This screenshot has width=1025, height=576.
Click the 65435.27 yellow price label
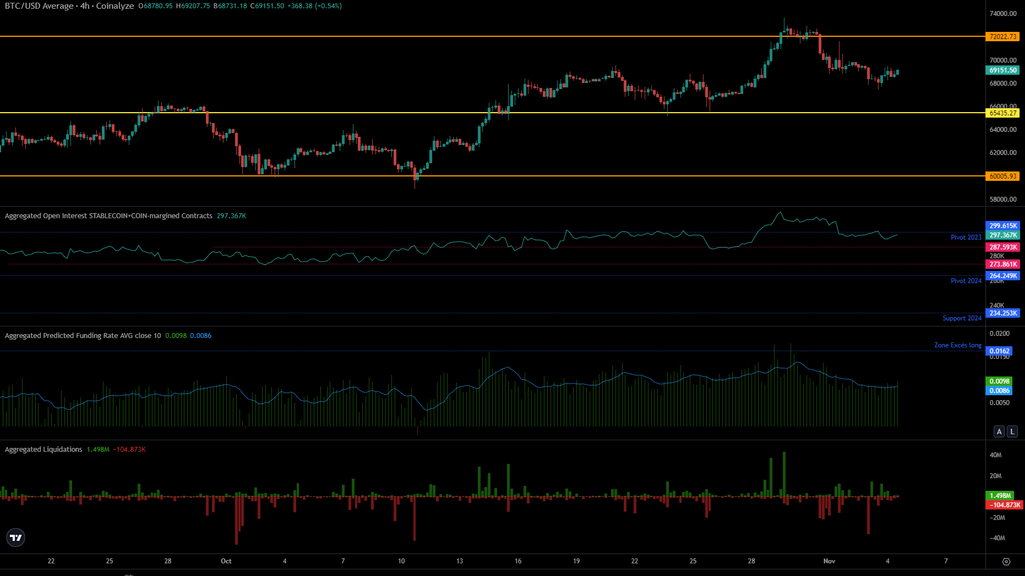coord(1003,113)
